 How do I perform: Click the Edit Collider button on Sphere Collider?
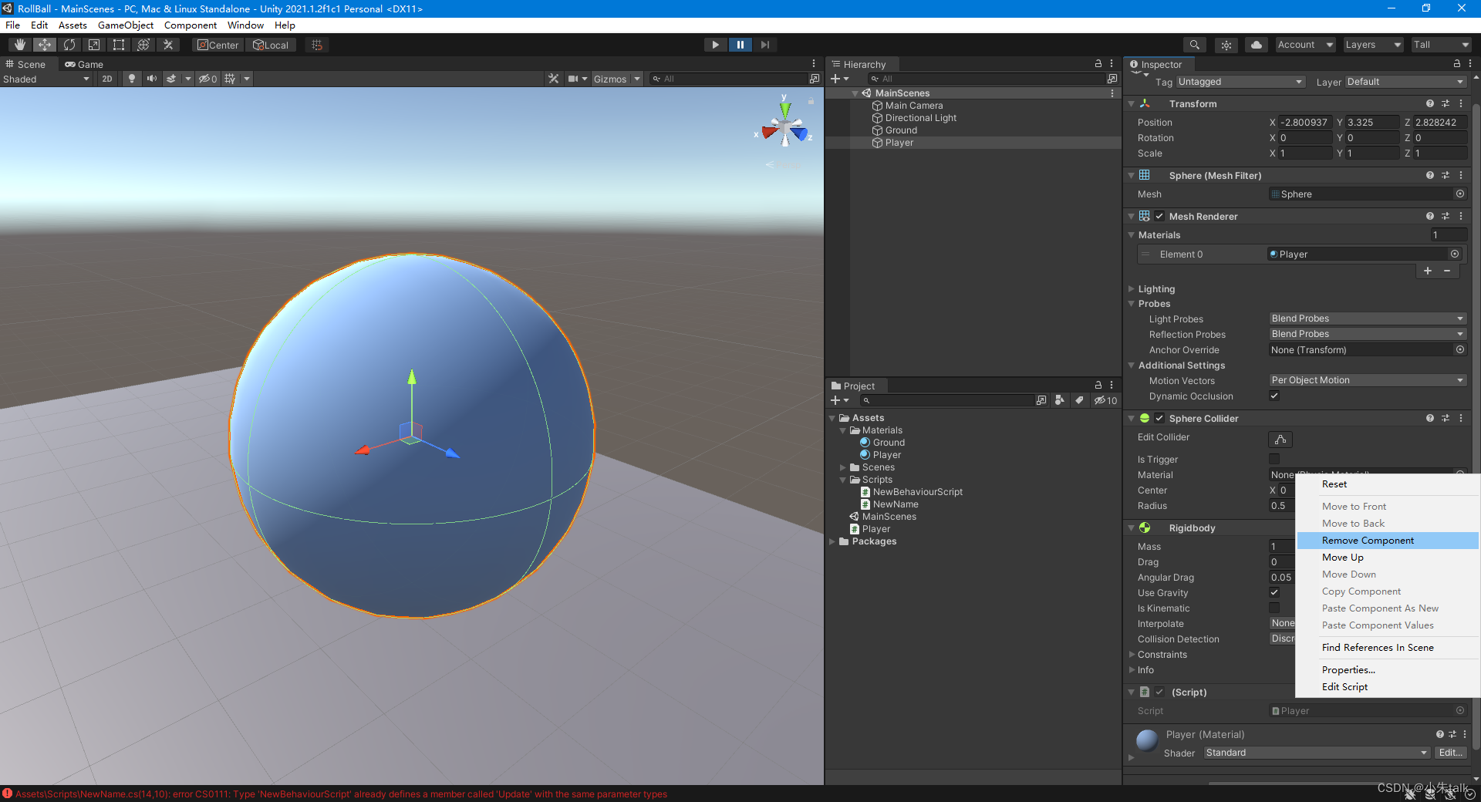pos(1280,439)
